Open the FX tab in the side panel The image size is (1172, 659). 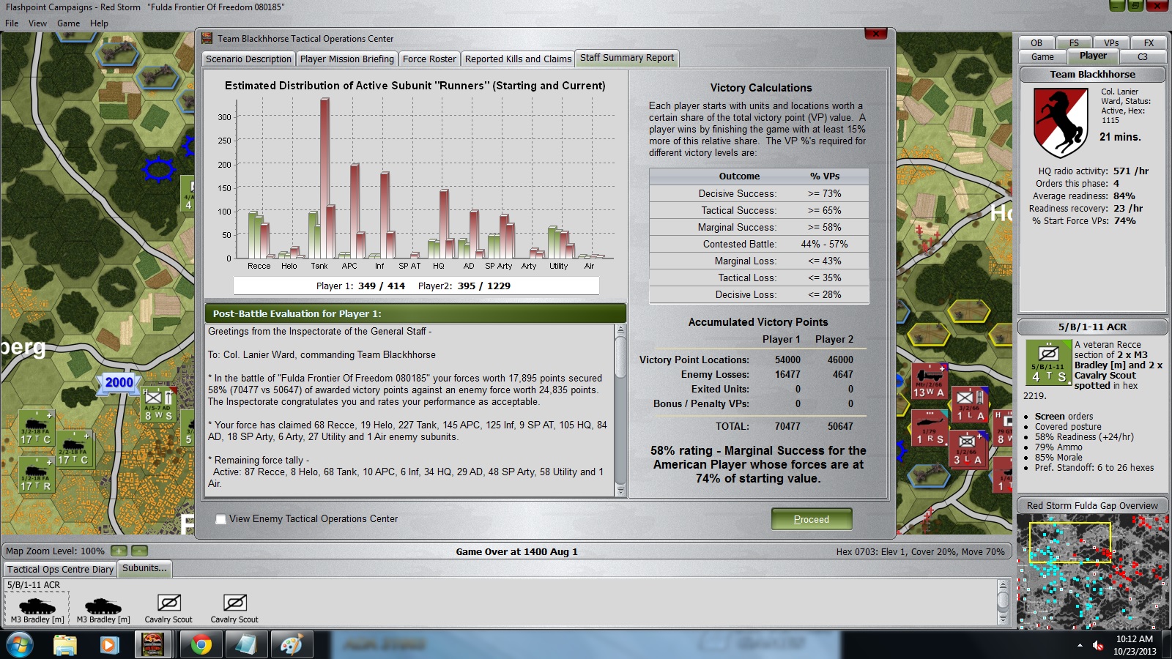[x=1149, y=43]
